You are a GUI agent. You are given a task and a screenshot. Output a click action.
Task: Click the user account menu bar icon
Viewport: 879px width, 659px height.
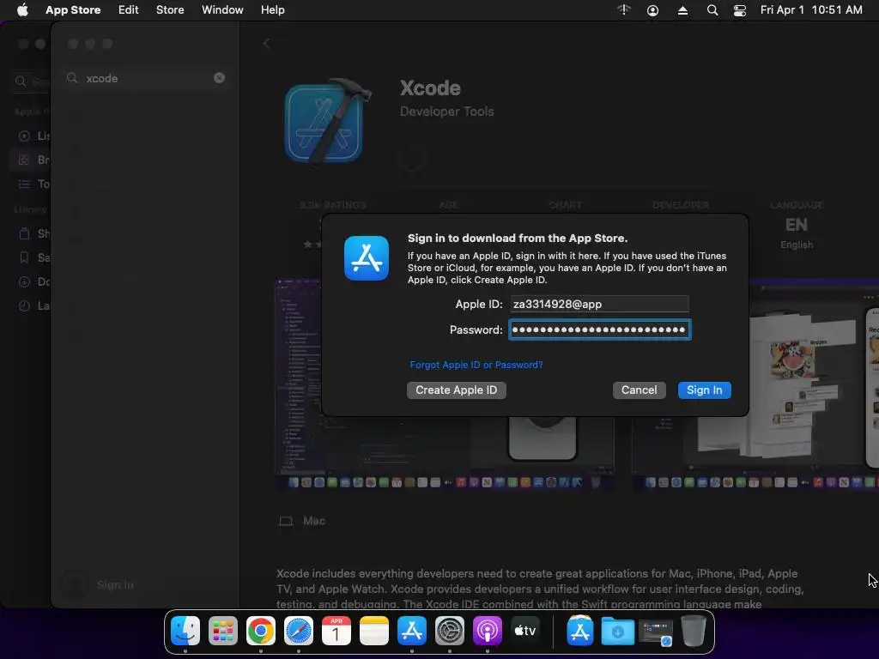point(652,10)
